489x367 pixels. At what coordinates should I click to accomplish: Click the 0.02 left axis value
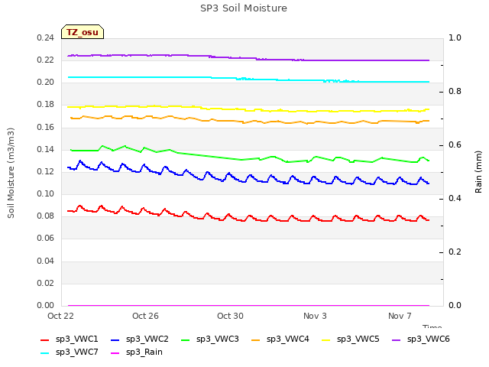pos(46,283)
